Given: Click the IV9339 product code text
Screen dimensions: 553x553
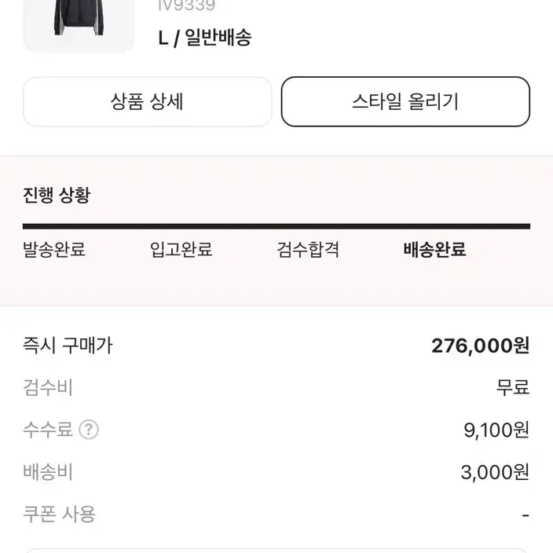Looking at the screenshot, I should (187, 5).
